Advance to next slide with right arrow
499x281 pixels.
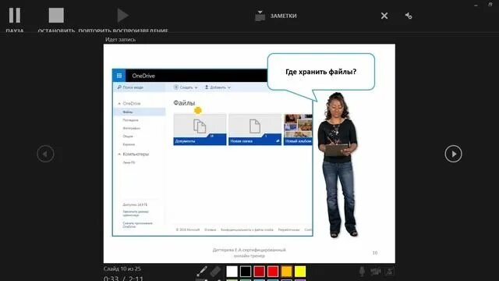(x=453, y=154)
